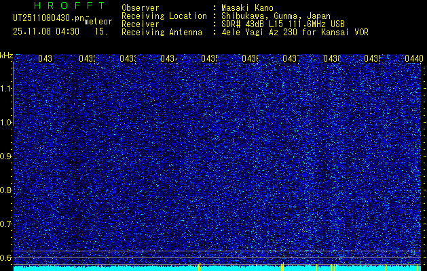Viewport: 427px width, 271px height.
Task: Click the 0.9 frequency axis label
Action: pos(5,157)
